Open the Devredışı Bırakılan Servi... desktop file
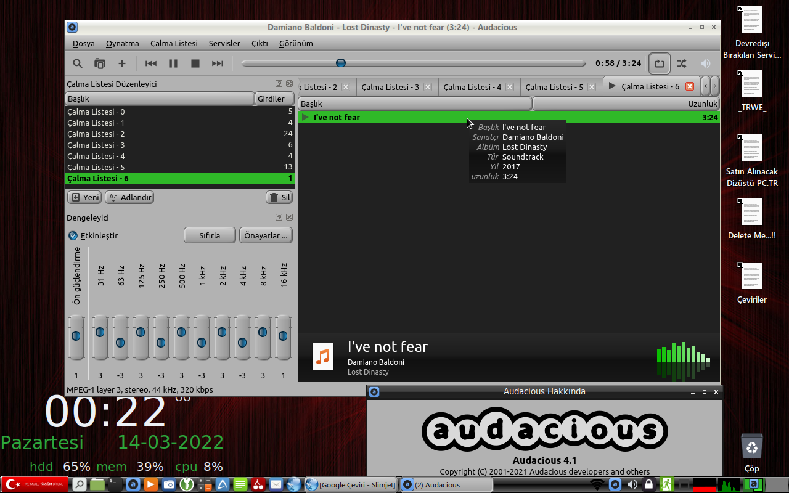Screen dimensions: 789x493 click(x=752, y=32)
